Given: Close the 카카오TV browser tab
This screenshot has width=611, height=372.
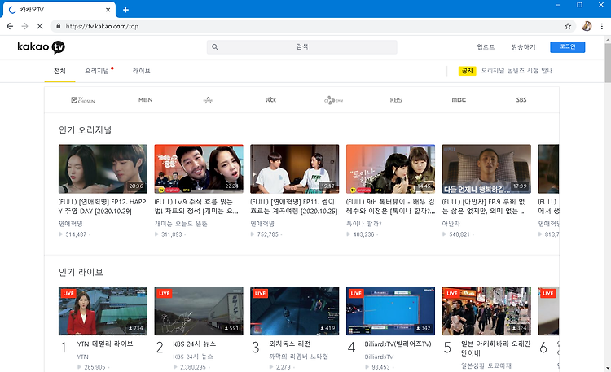Looking at the screenshot, I should (x=108, y=10).
